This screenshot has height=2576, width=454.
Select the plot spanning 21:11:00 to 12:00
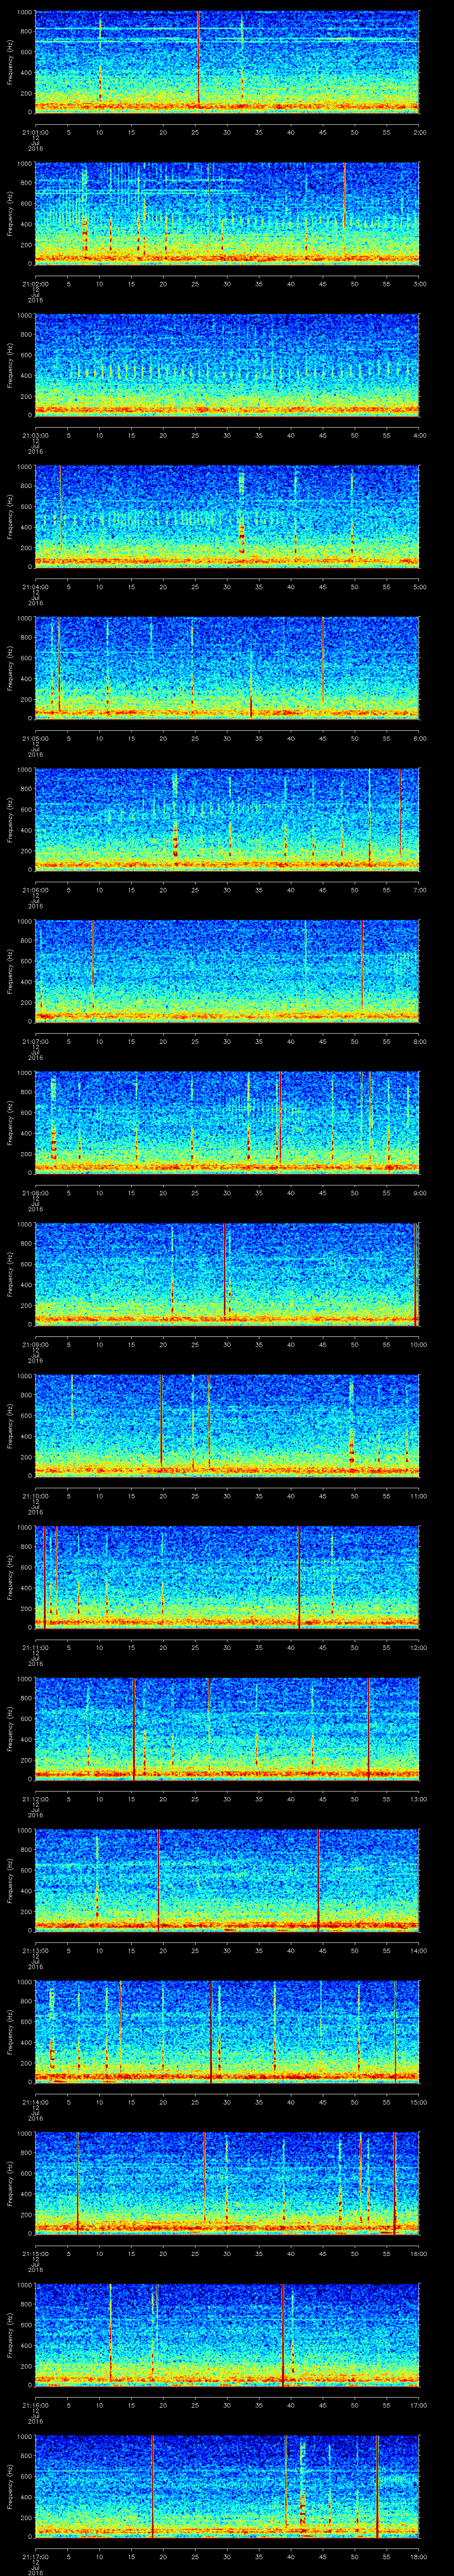pos(227,1577)
